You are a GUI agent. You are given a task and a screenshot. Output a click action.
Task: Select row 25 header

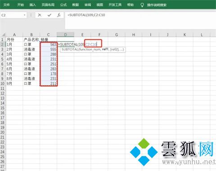click(3, 157)
